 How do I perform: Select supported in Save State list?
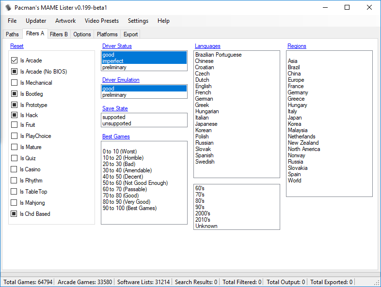pos(144,117)
